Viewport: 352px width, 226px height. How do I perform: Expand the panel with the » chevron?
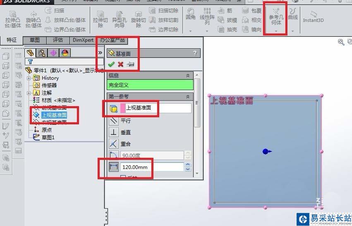click(x=100, y=53)
